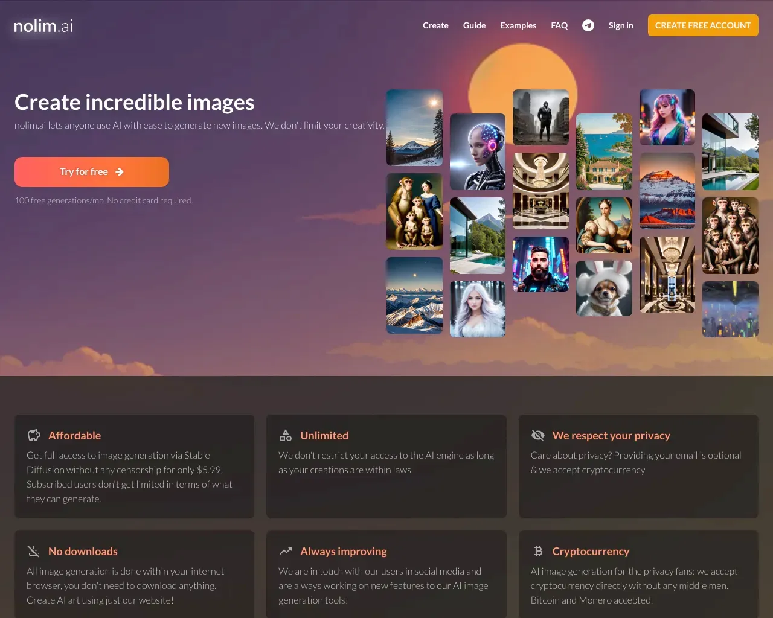
Task: Open the pink-haired girl image
Action: [x=667, y=117]
